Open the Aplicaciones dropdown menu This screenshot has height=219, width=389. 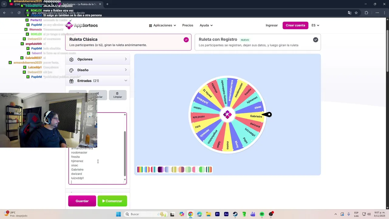[162, 25]
